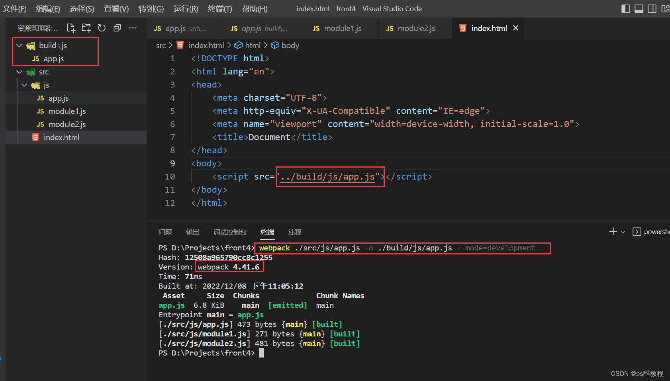This screenshot has width=670, height=381.
Task: Open the 终端(T) menu
Action: coord(220,9)
